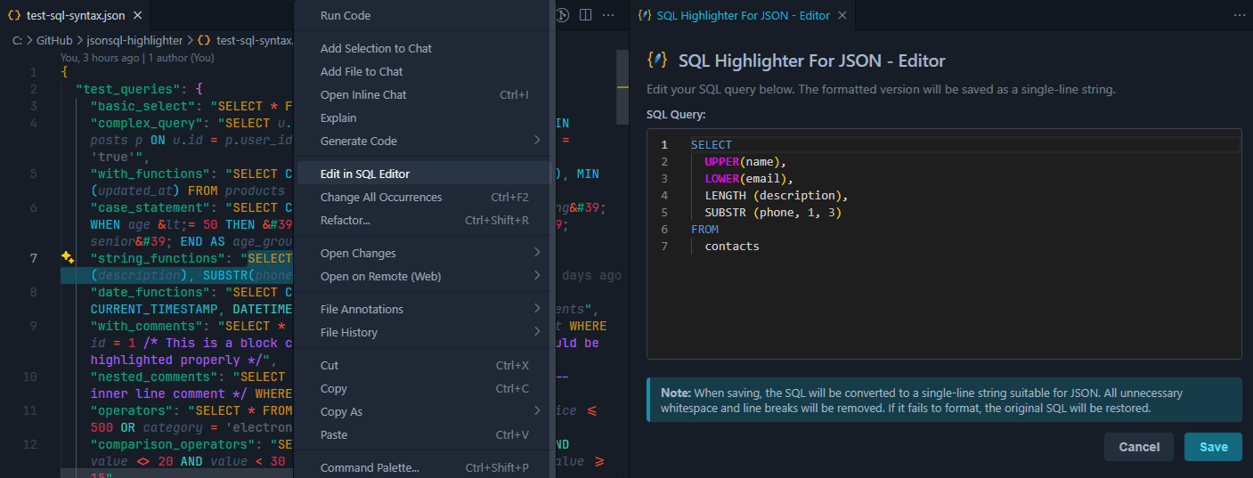Click the FROM keyword in SQL editor
The image size is (1253, 478).
704,229
